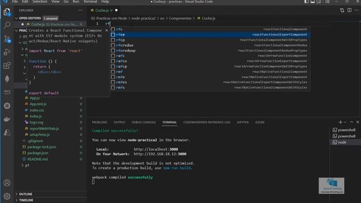Close the terminal panel
This screenshot has height=203, width=361.
tap(358, 122)
